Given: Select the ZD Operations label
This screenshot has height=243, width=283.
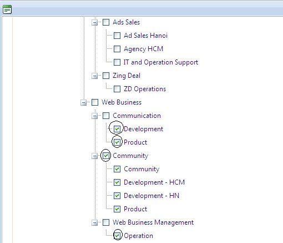Looking at the screenshot, I should 145,89.
